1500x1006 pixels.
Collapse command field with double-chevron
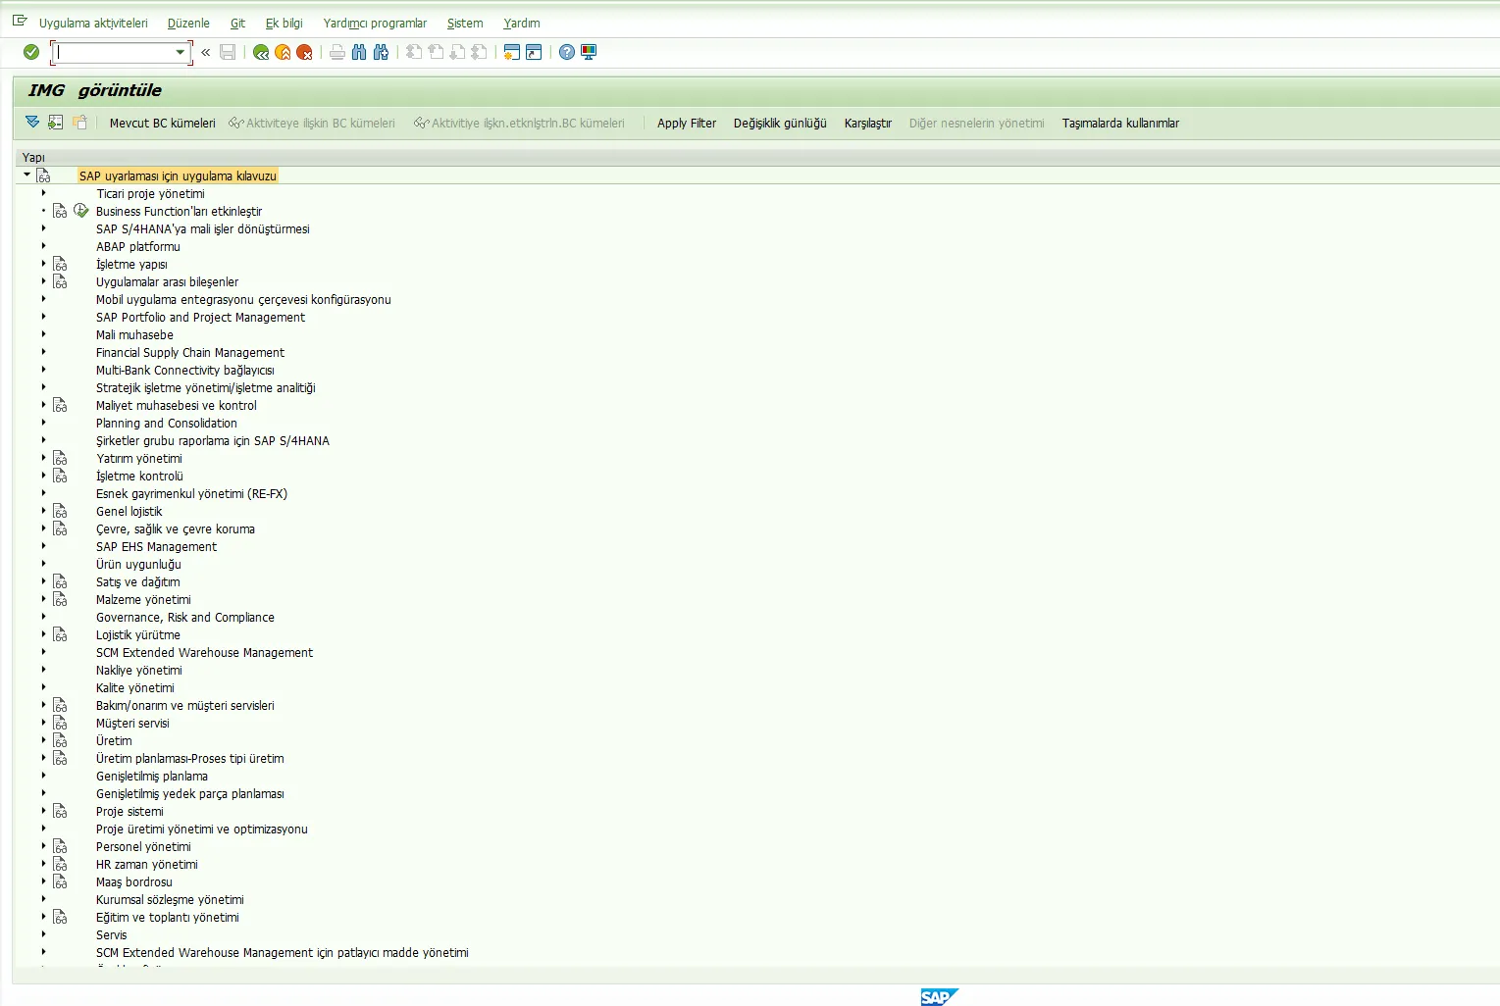tap(206, 52)
